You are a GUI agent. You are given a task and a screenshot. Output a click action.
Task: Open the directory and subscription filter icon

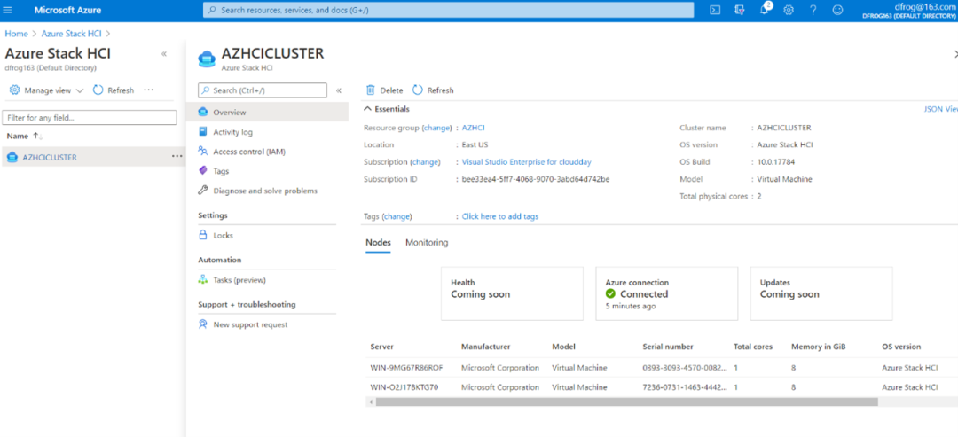(x=739, y=10)
